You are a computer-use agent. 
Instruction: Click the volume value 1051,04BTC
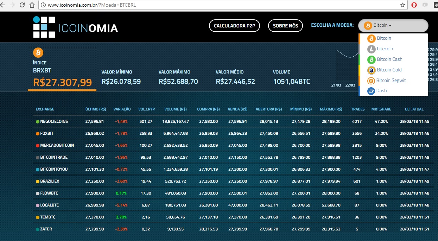(292, 82)
